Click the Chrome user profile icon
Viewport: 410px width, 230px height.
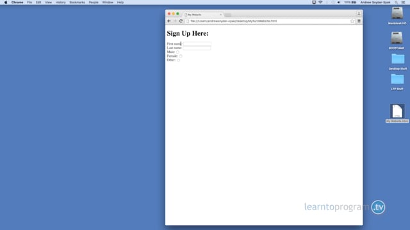(x=359, y=13)
